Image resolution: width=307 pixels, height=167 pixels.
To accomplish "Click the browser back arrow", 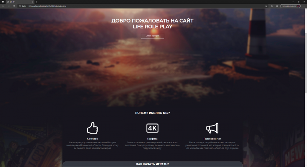I will coord(3,6).
